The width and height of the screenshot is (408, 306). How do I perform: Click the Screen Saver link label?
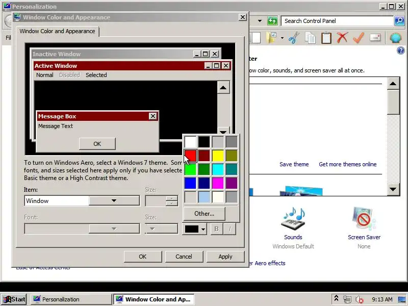[364, 237]
